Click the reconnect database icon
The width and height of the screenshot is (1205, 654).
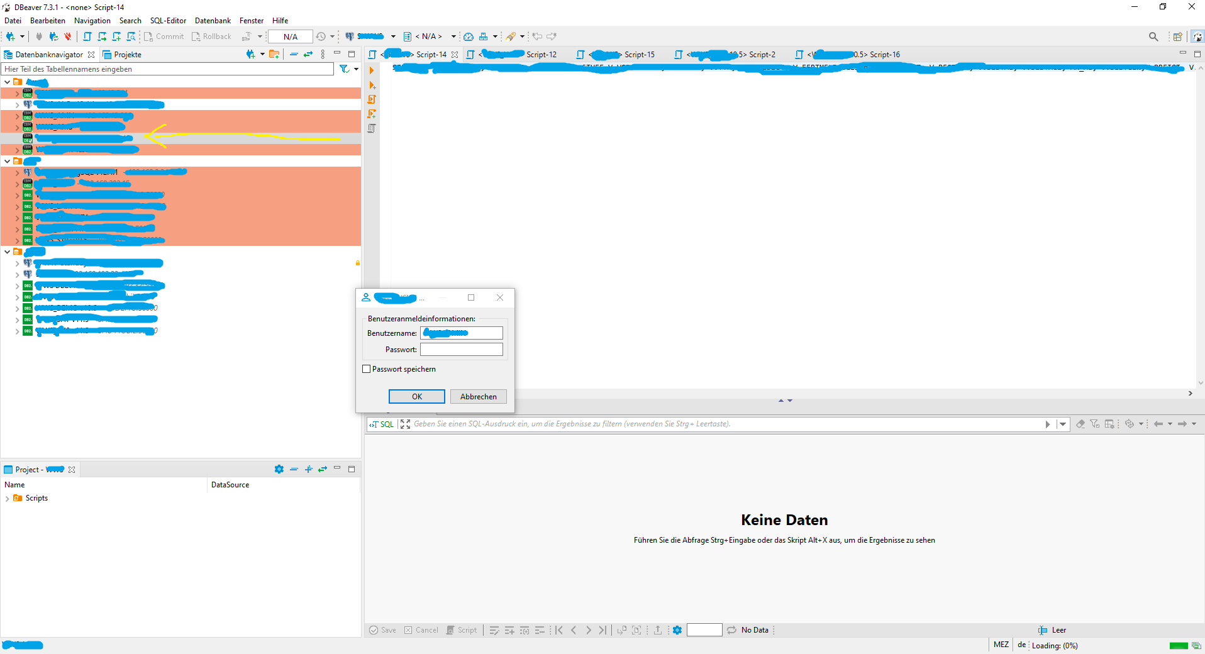pos(53,36)
